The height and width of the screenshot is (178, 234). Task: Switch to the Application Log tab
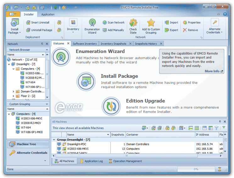pyautogui.click(x=92, y=161)
